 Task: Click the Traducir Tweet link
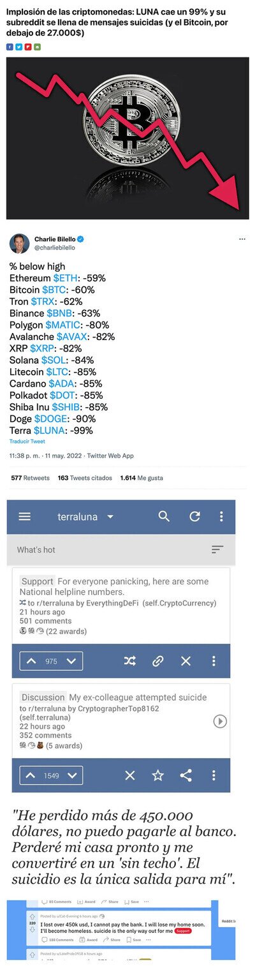tap(27, 442)
